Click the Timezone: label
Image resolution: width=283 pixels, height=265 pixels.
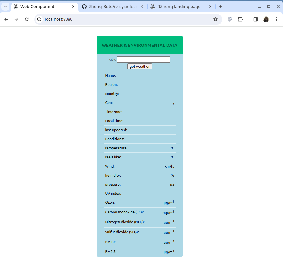[x=114, y=112]
